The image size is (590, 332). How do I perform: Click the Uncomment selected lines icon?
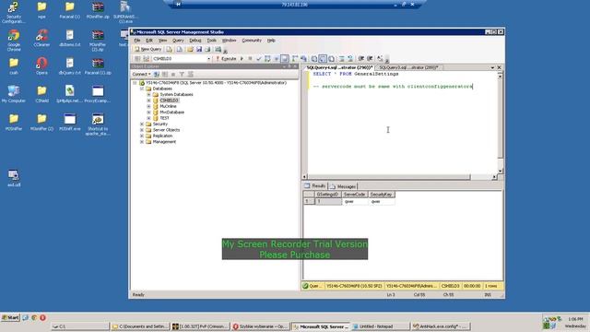click(x=350, y=59)
